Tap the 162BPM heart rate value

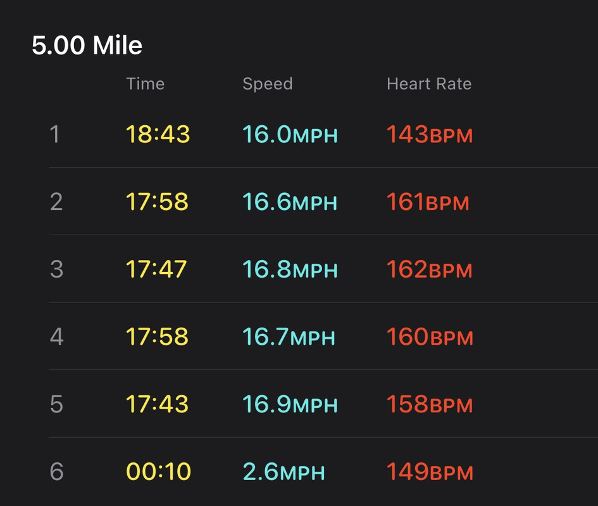pyautogui.click(x=430, y=269)
